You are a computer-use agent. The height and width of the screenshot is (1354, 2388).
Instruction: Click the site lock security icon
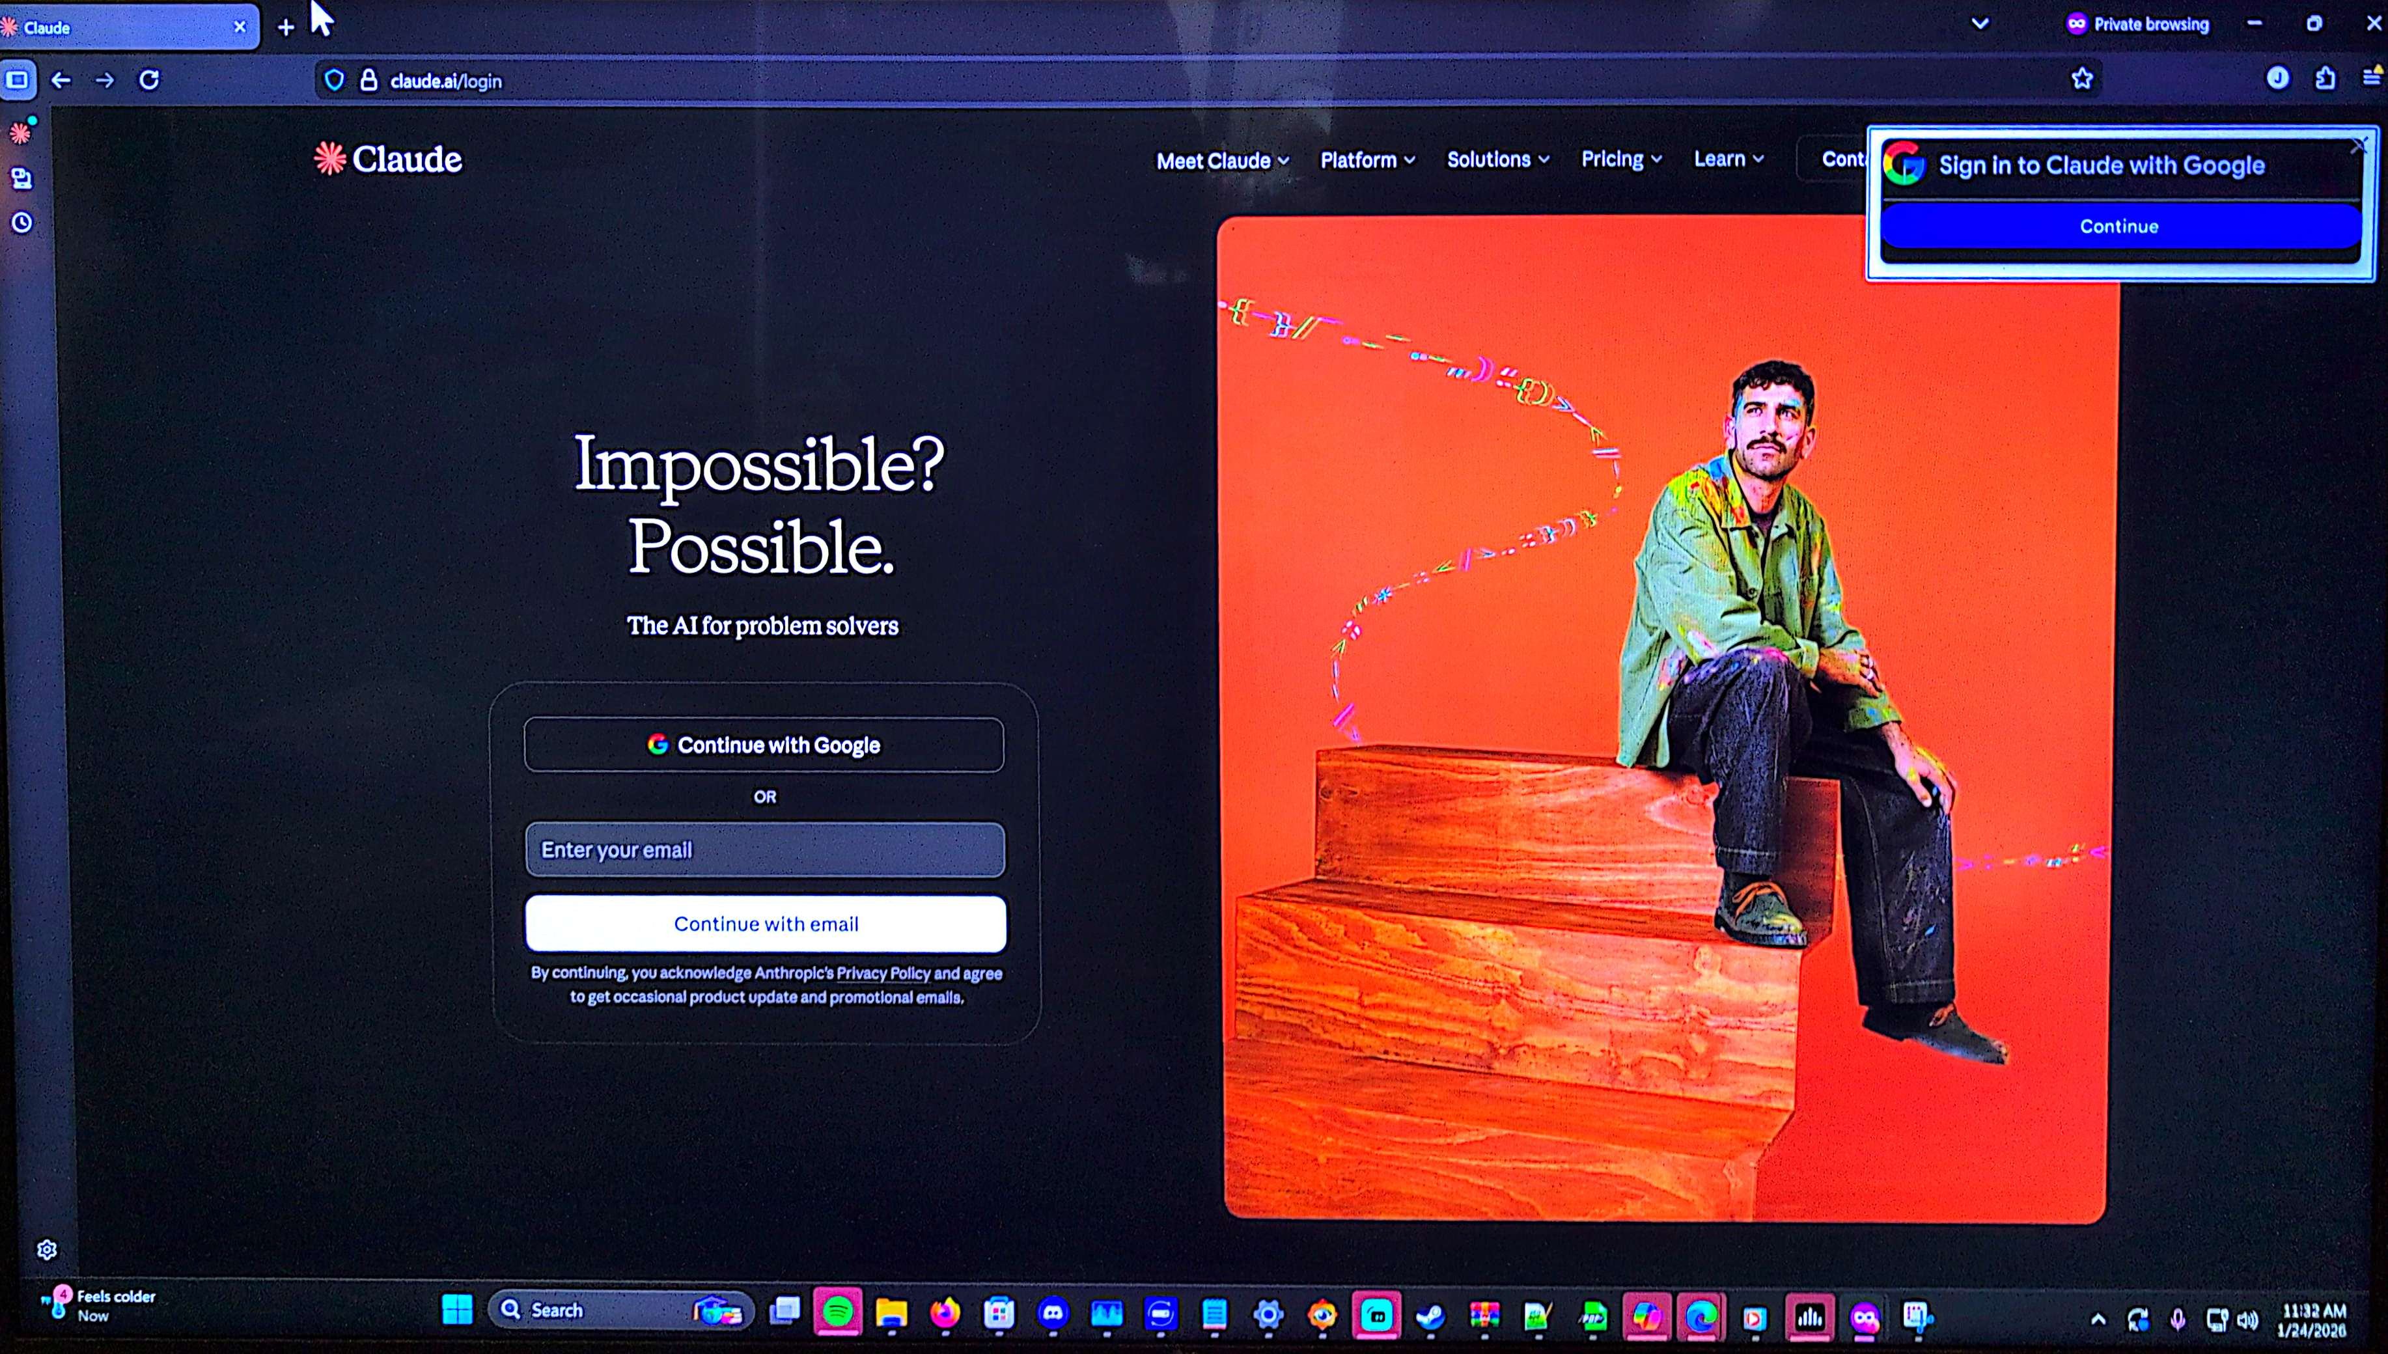coord(368,81)
